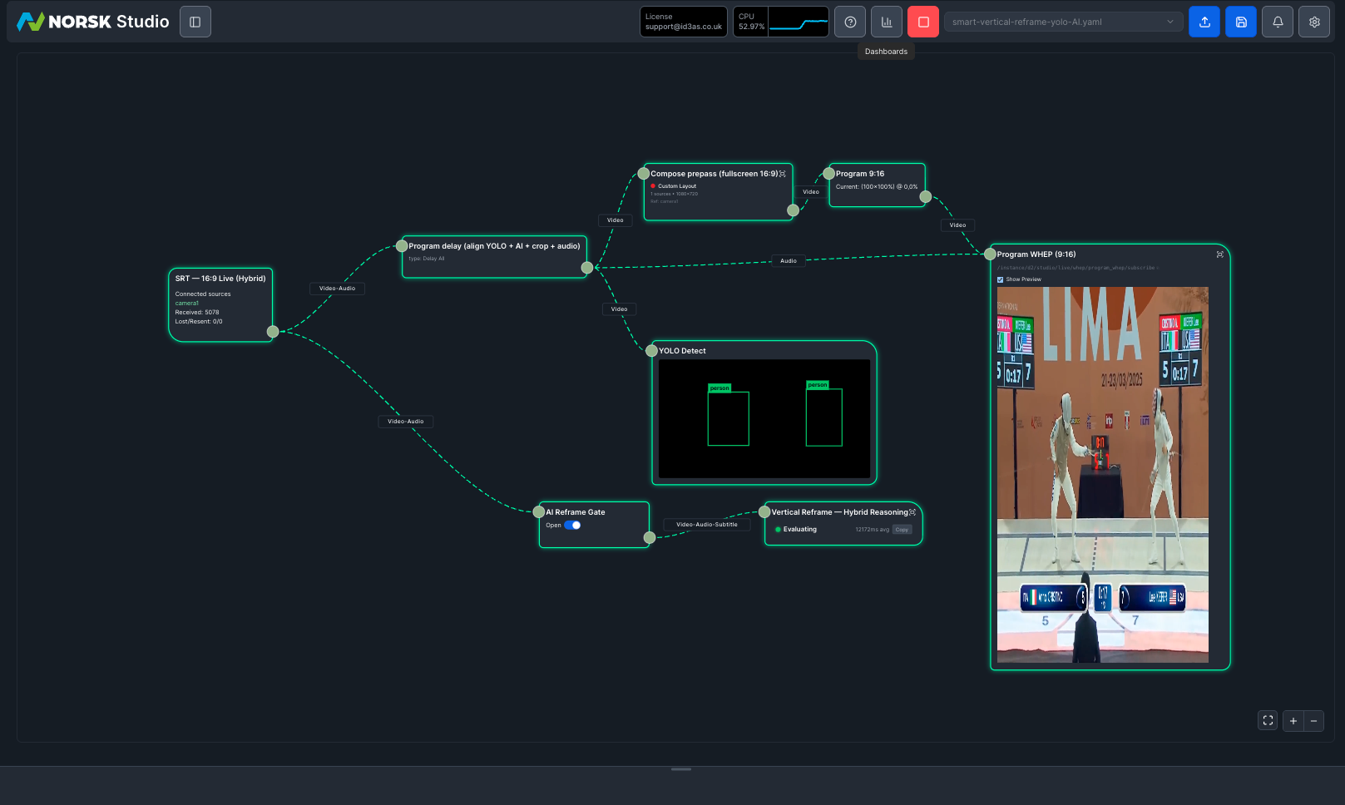Open the workflow file dropdown smart-vertical-reframe-yolo-AI.yaml

point(1064,22)
